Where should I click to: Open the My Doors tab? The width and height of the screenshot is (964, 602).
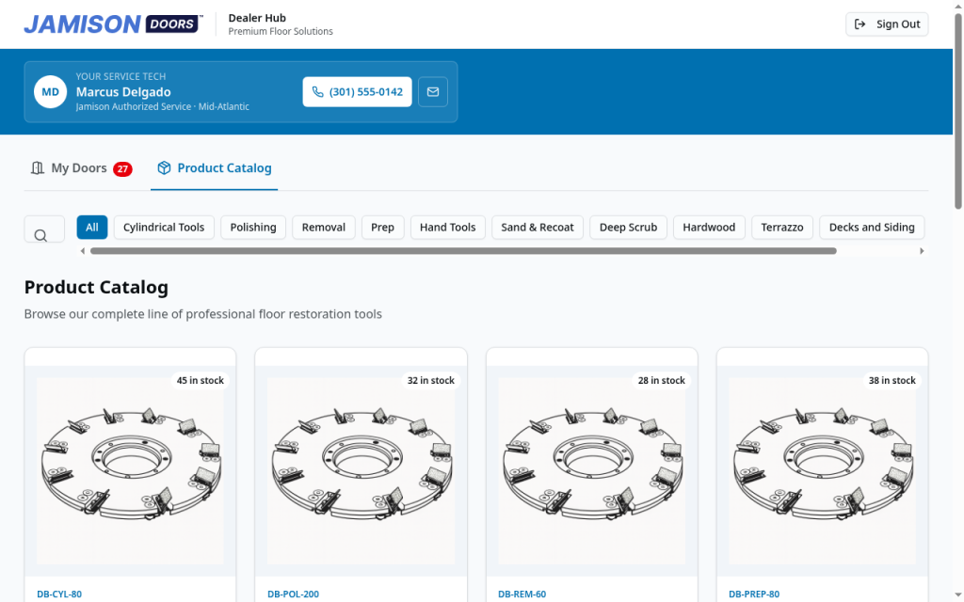81,168
